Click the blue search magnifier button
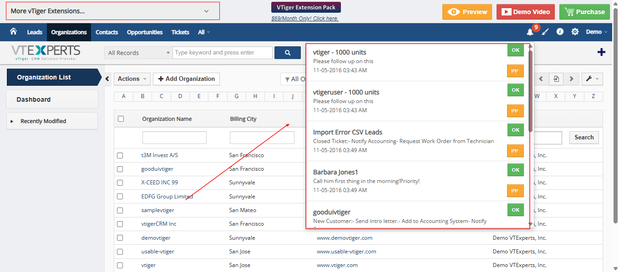 (x=288, y=53)
